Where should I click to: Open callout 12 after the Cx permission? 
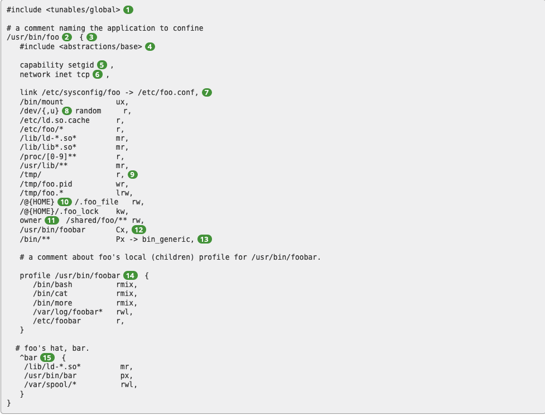[139, 230]
